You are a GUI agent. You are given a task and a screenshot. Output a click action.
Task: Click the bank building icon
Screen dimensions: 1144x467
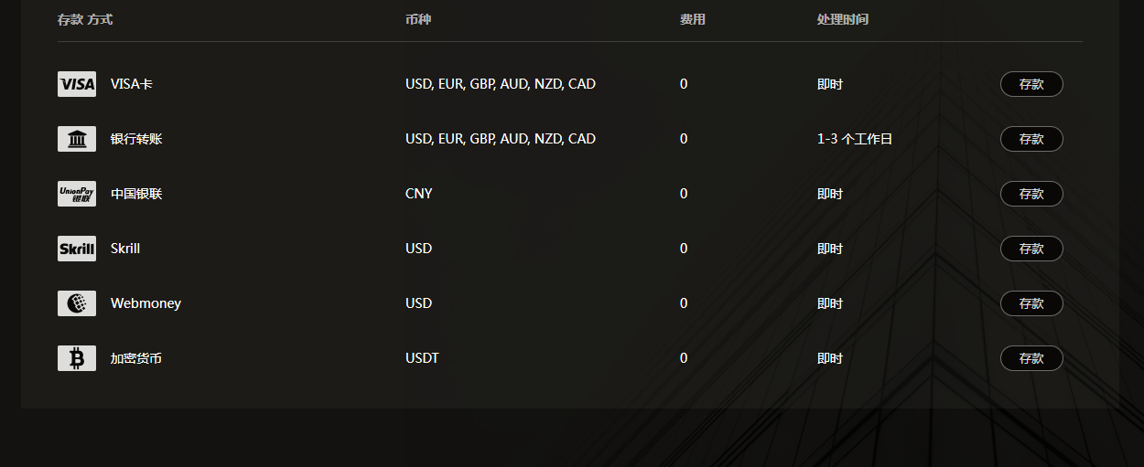click(77, 139)
